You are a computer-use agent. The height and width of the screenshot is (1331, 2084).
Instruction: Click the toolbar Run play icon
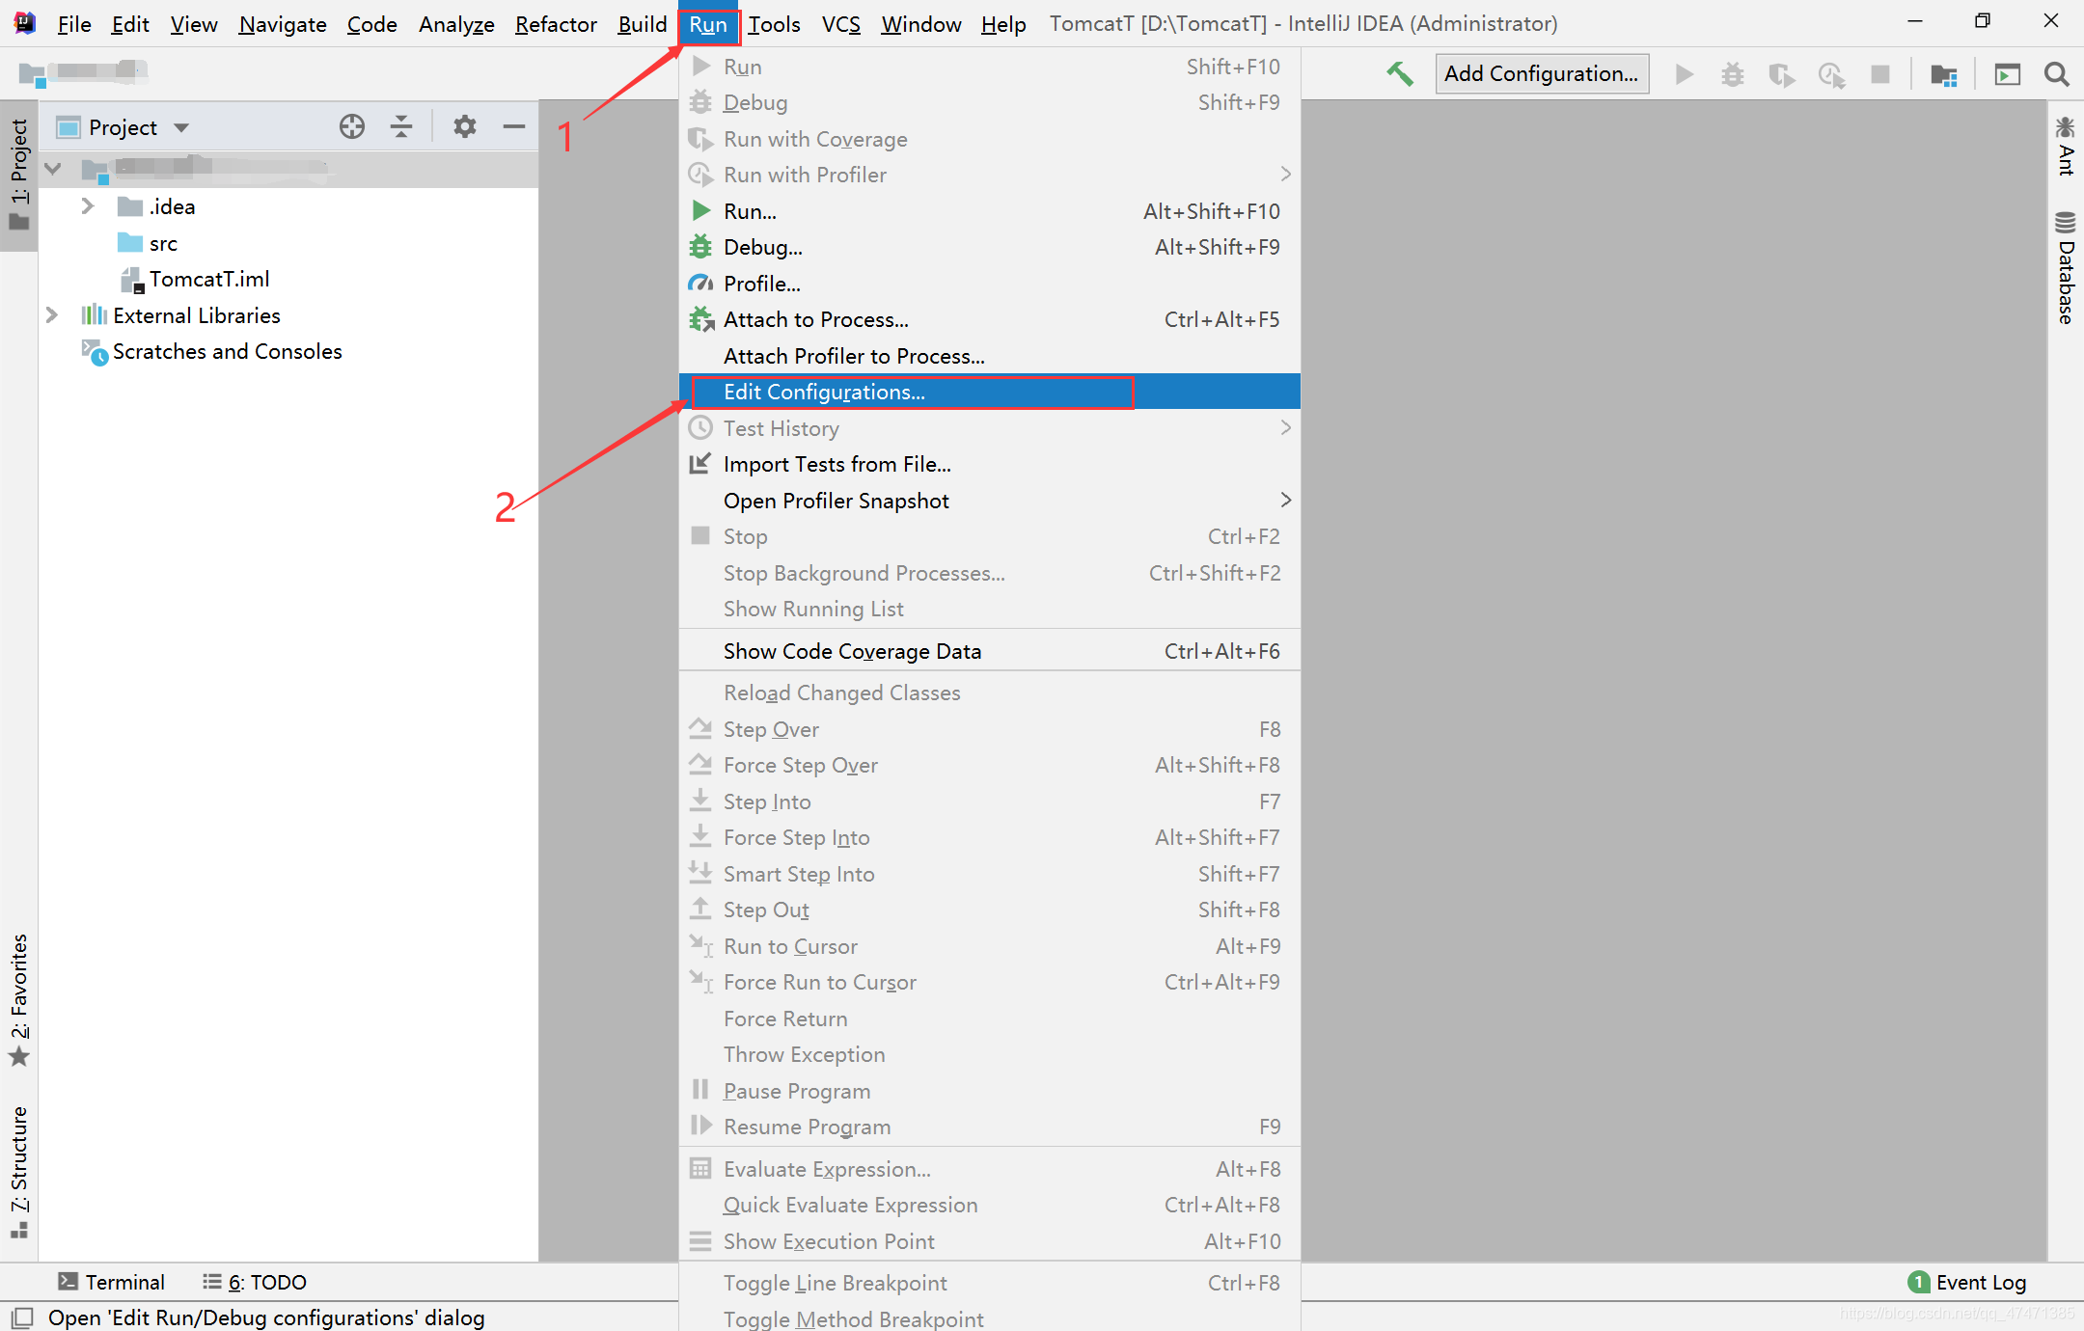[x=1685, y=74]
